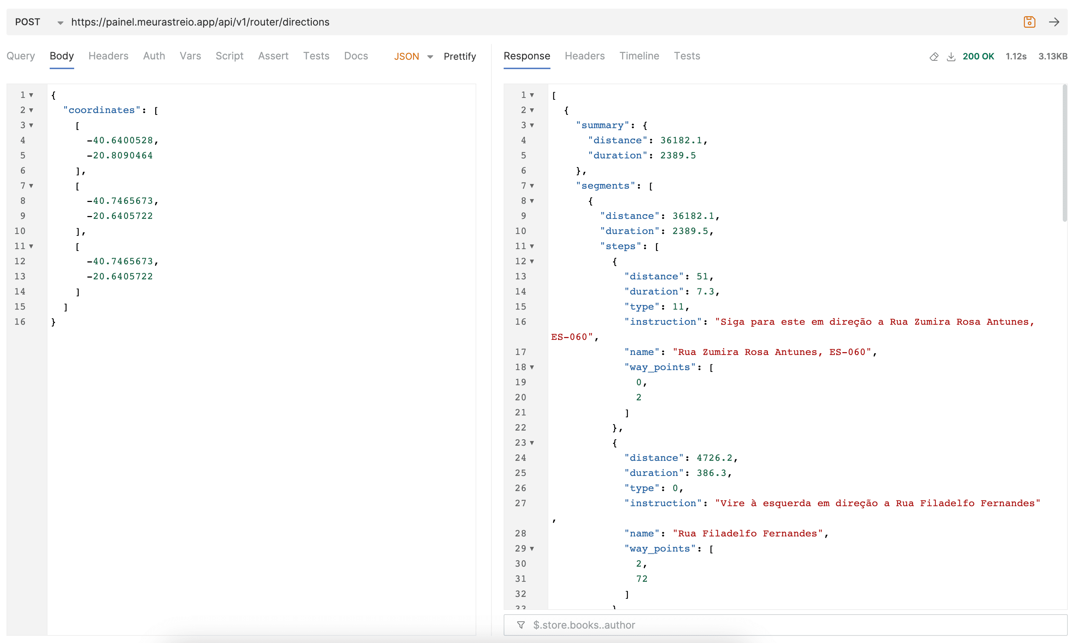
Task: Collapse the way_points array at response line 29
Action: tap(532, 549)
